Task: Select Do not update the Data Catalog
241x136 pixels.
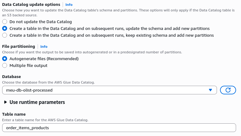Action: click(5, 22)
